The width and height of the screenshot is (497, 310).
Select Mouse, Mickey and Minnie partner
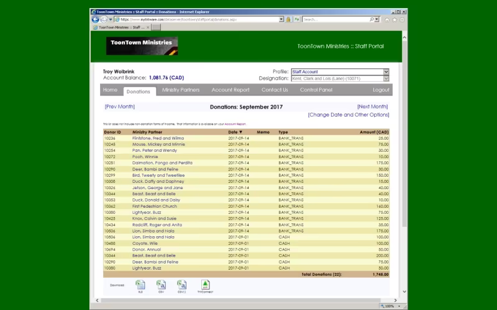tap(158, 144)
